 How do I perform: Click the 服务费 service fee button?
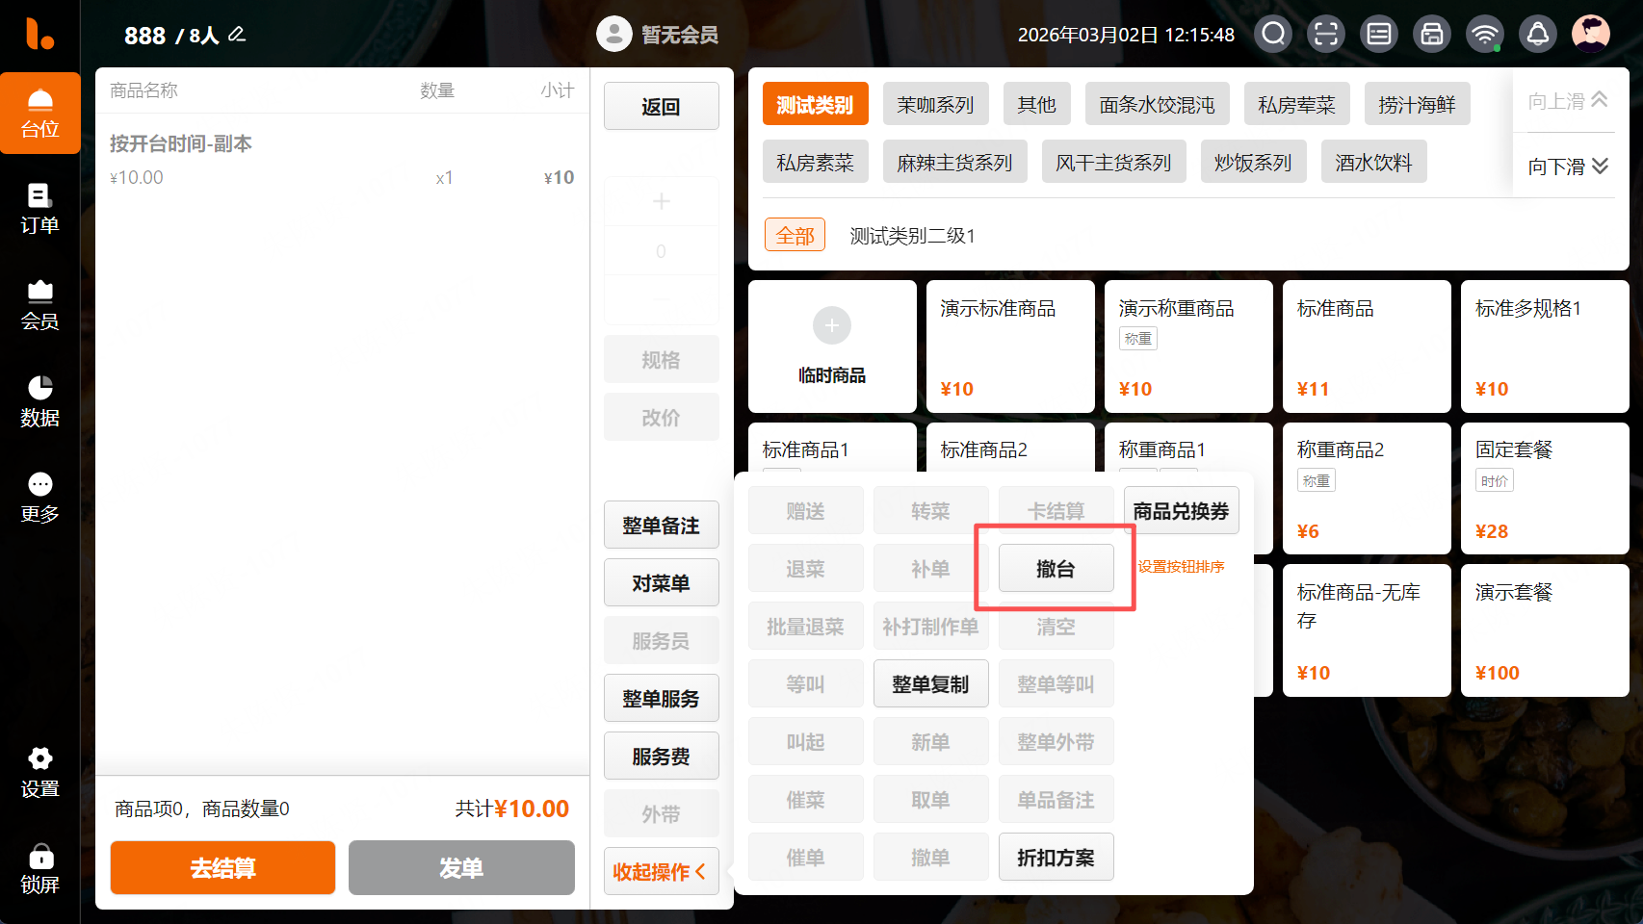point(661,756)
